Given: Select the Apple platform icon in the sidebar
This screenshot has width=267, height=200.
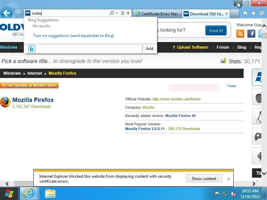Looking at the screenshot, I should [x=257, y=97].
